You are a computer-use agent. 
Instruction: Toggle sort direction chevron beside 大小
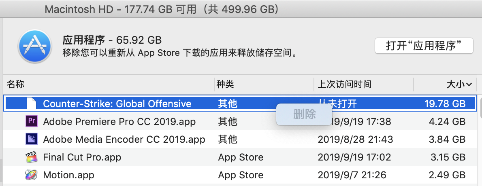pos(469,85)
